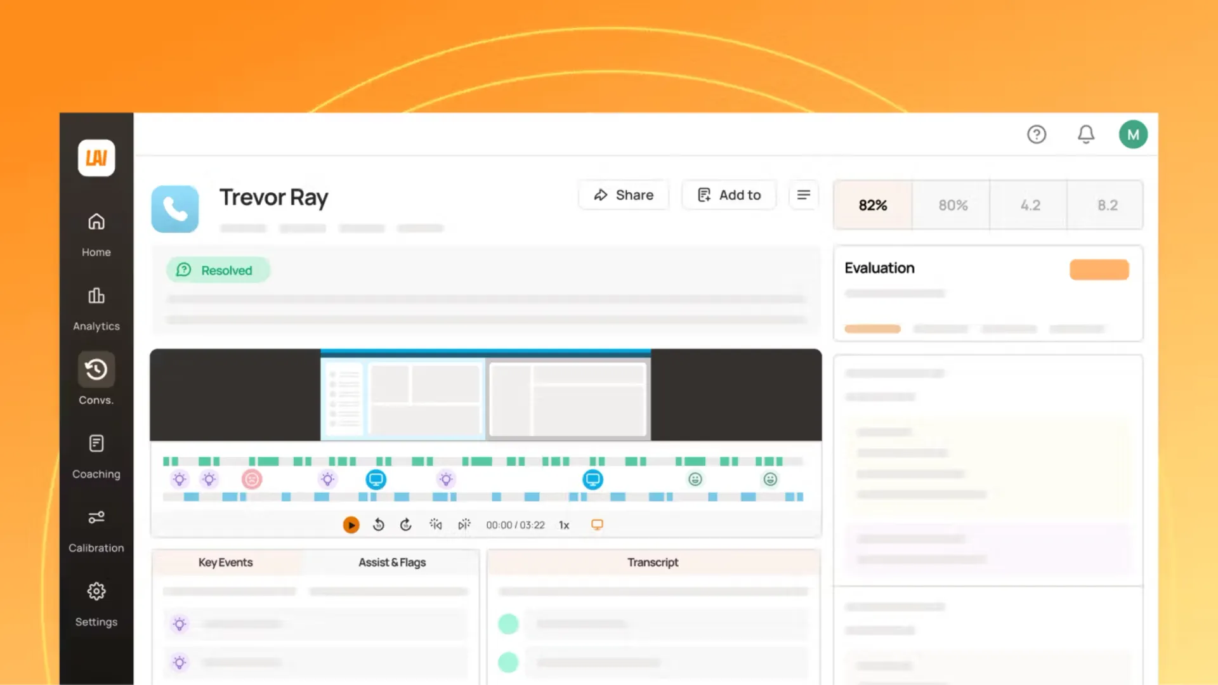Screen dimensions: 1218x685
Task: Open Calibration in sidebar
Action: click(x=96, y=530)
